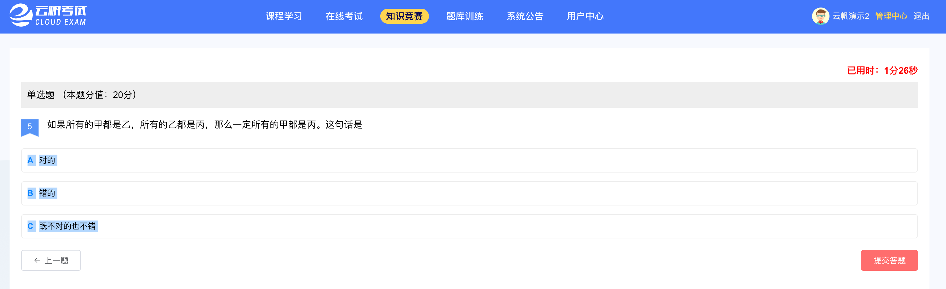Open the 用户中心 menu item
The width and height of the screenshot is (946, 289).
(585, 16)
